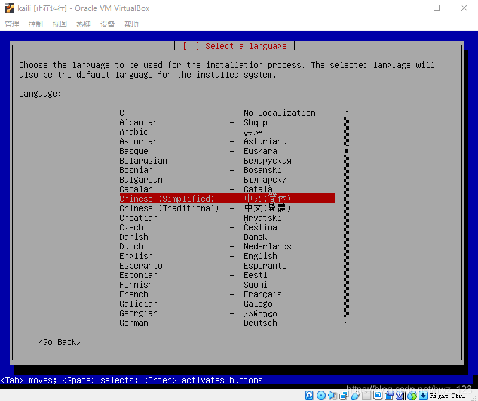Screen dimensions: 478x401
Task: Select the Croatian language row
Action: [227, 218]
